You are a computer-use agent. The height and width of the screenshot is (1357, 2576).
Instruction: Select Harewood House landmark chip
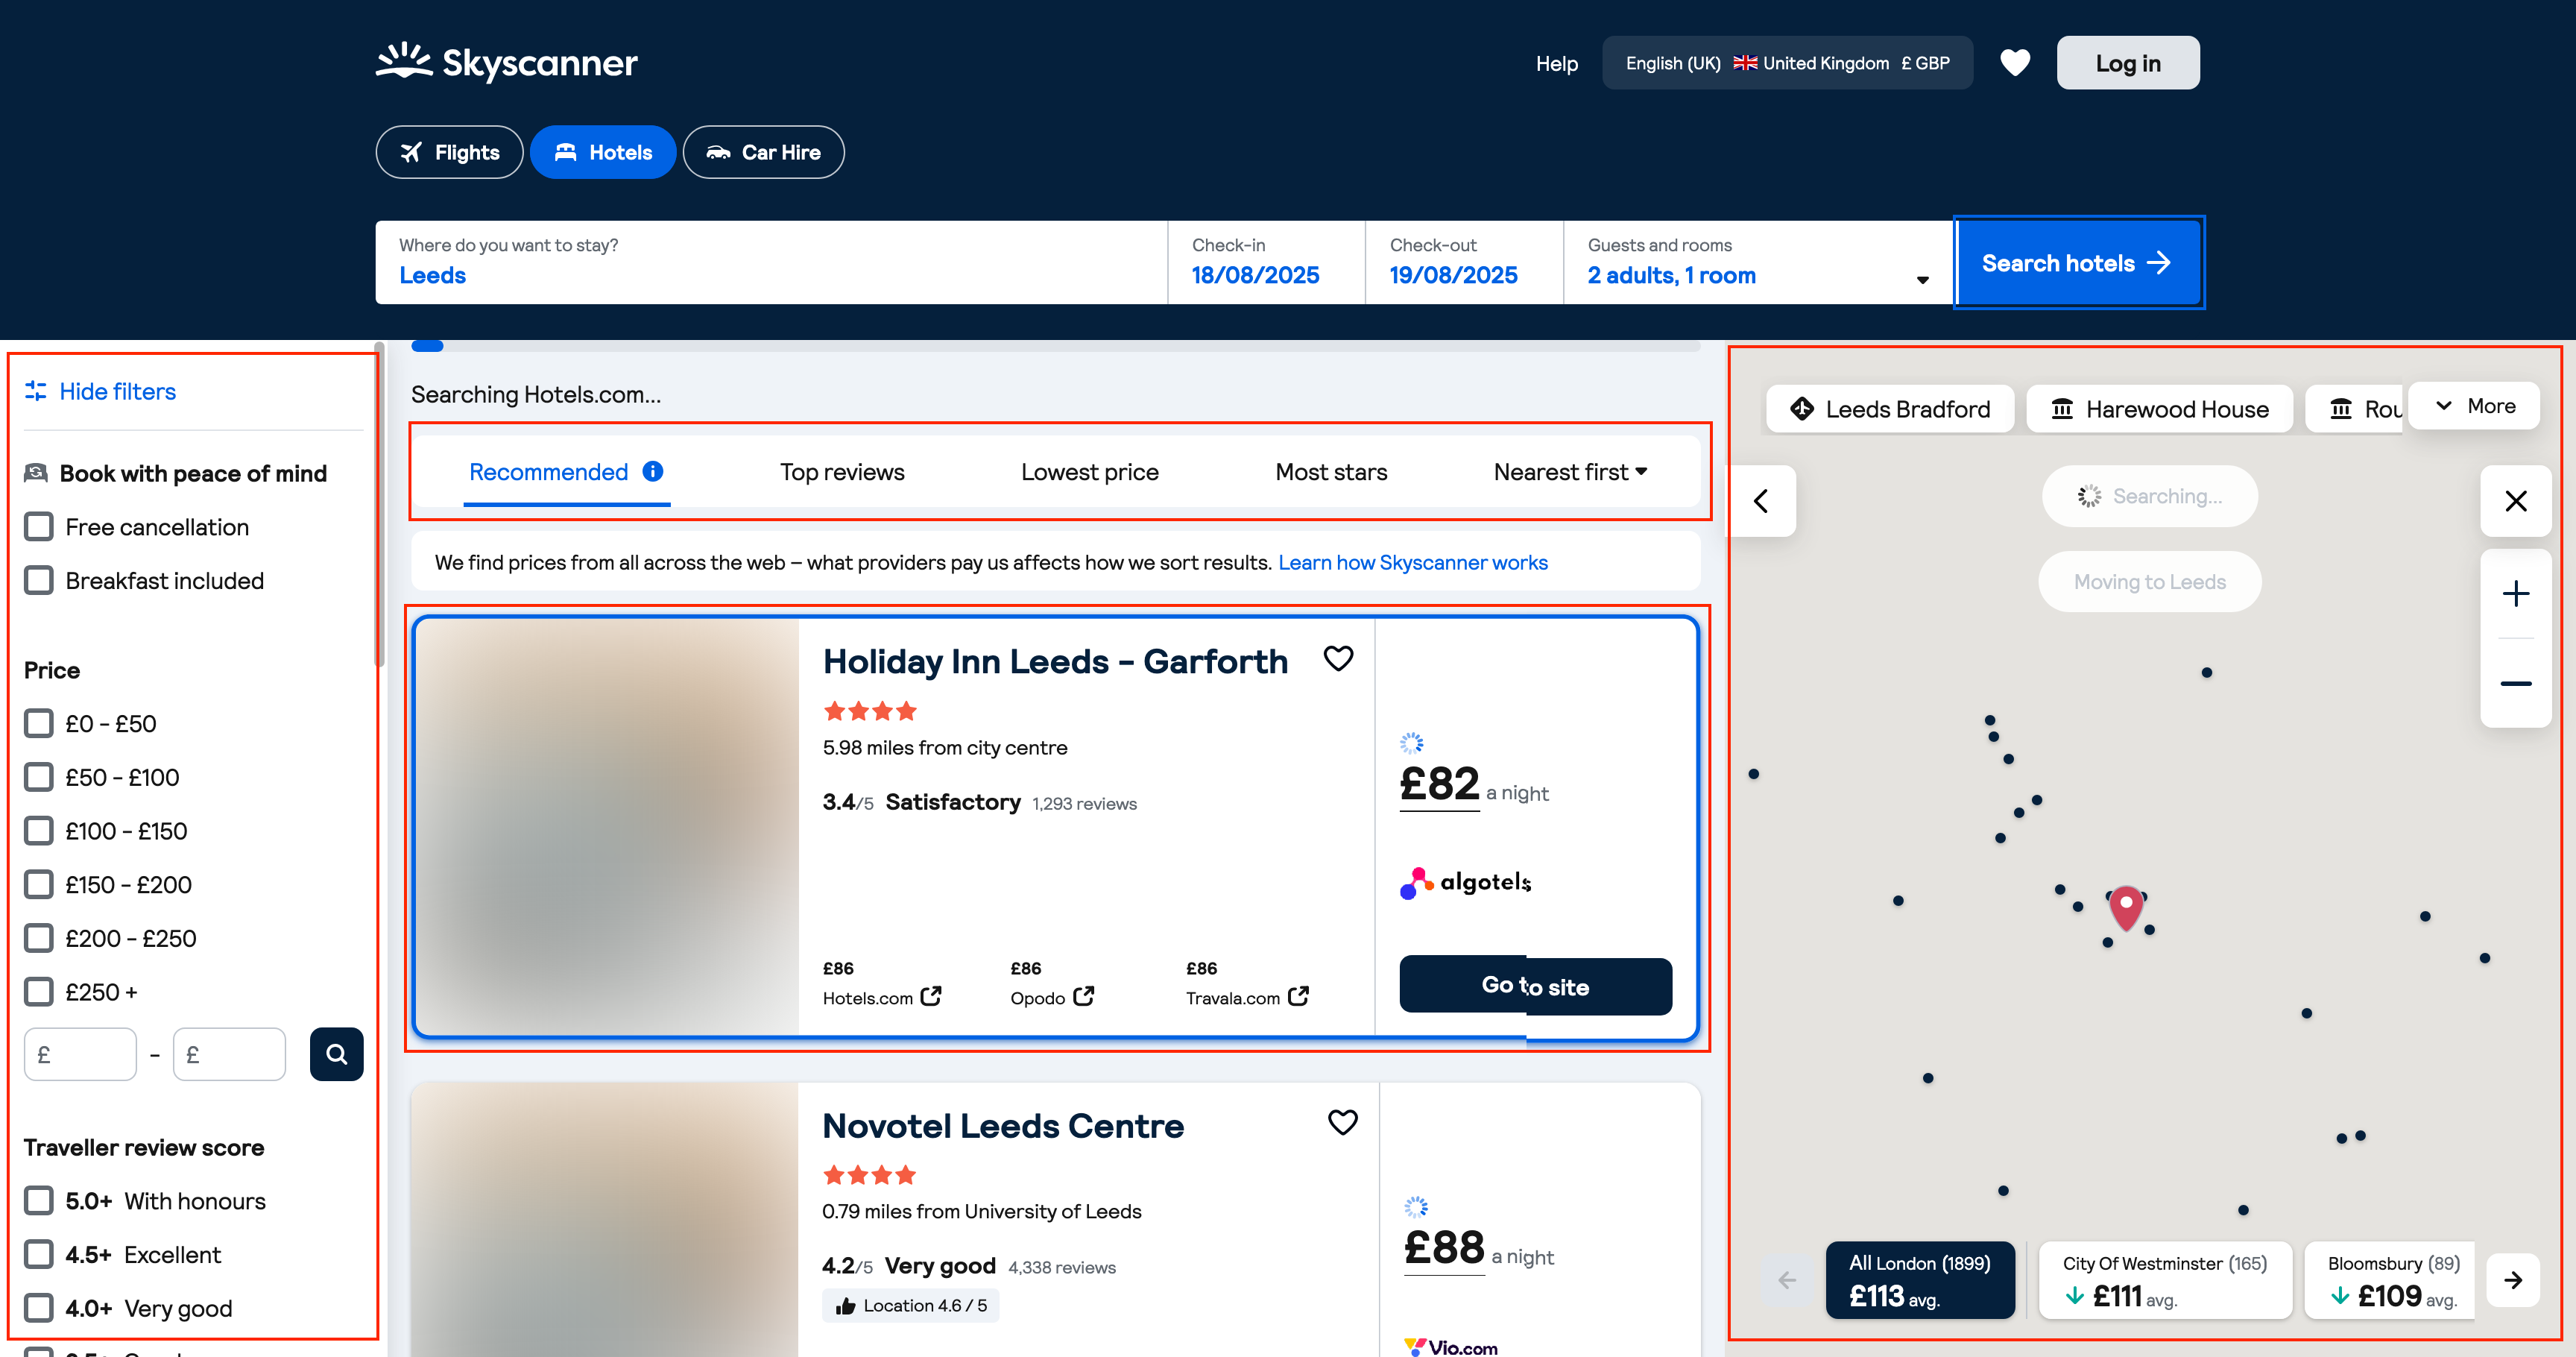2159,409
